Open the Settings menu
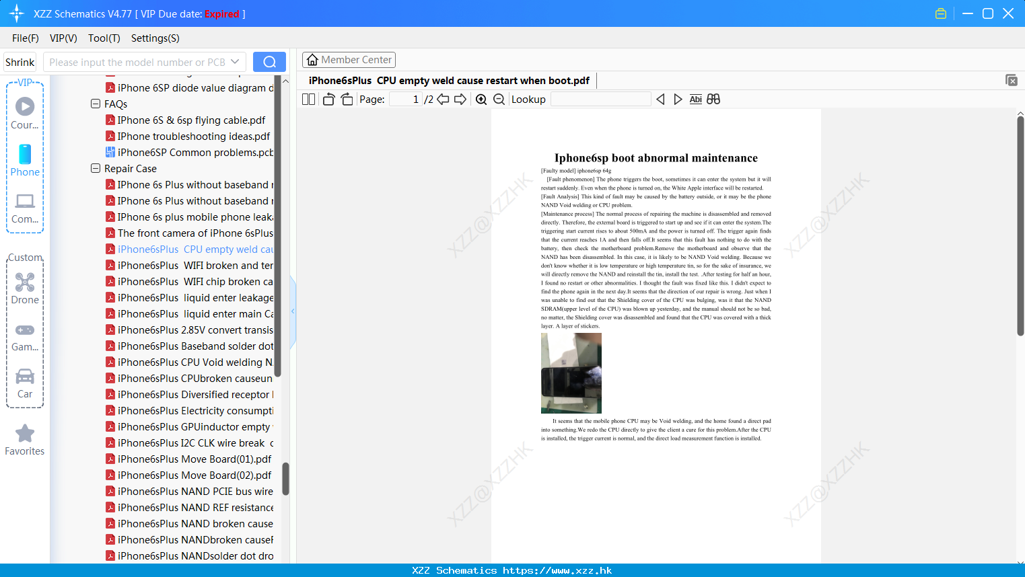The width and height of the screenshot is (1025, 577). click(x=155, y=38)
